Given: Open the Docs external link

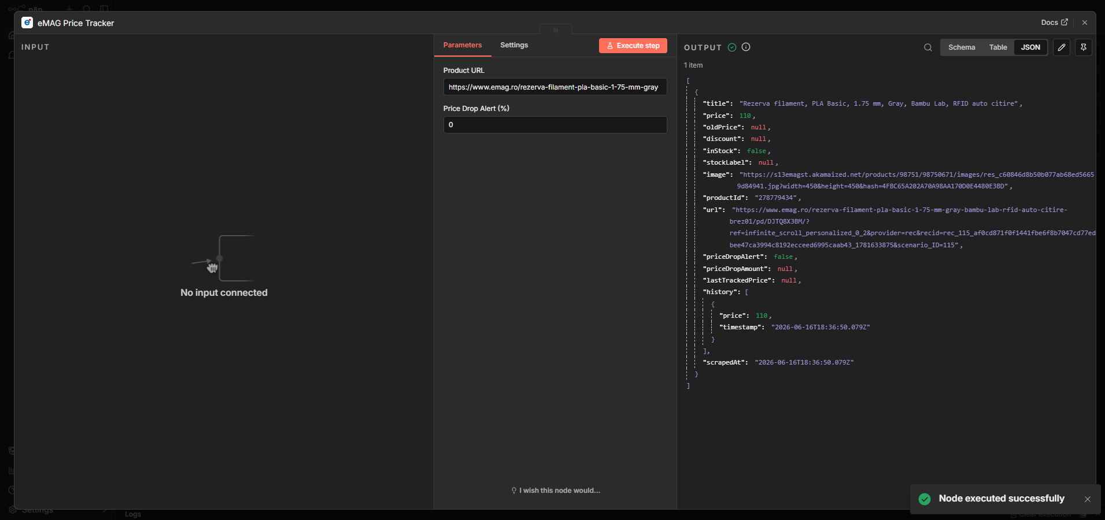Looking at the screenshot, I should (1054, 23).
